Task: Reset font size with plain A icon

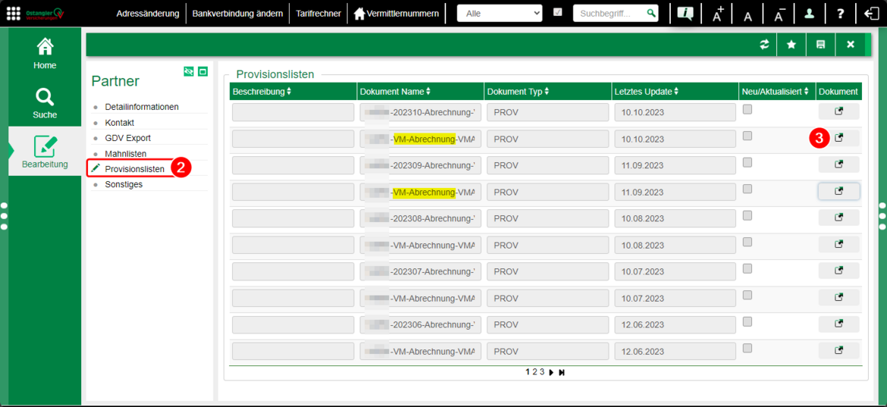Action: coord(748,17)
